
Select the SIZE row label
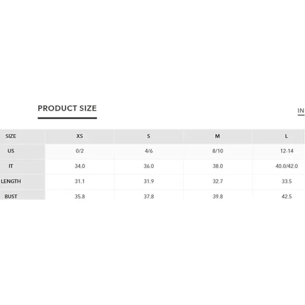pyautogui.click(x=11, y=136)
